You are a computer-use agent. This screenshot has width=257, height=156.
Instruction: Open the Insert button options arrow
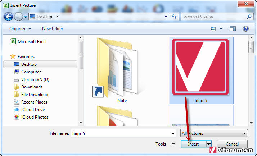[209, 144]
